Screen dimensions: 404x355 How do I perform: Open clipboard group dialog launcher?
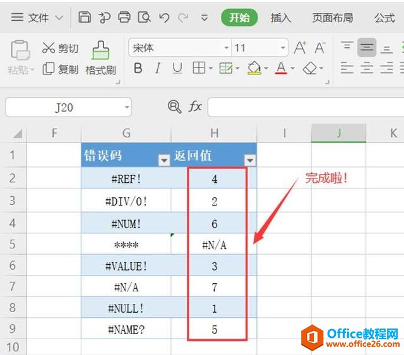[x=118, y=82]
